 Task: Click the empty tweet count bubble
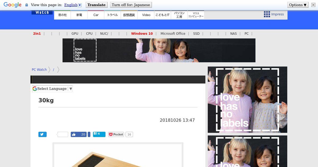coord(63,134)
